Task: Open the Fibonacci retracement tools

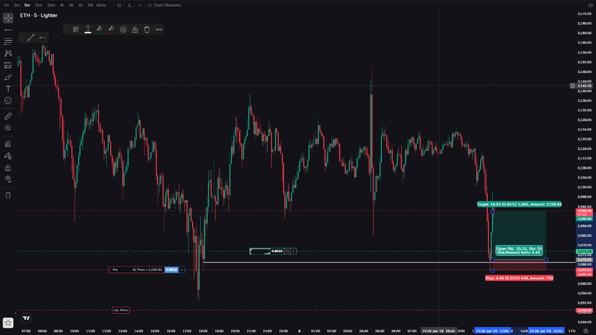Action: click(x=8, y=41)
